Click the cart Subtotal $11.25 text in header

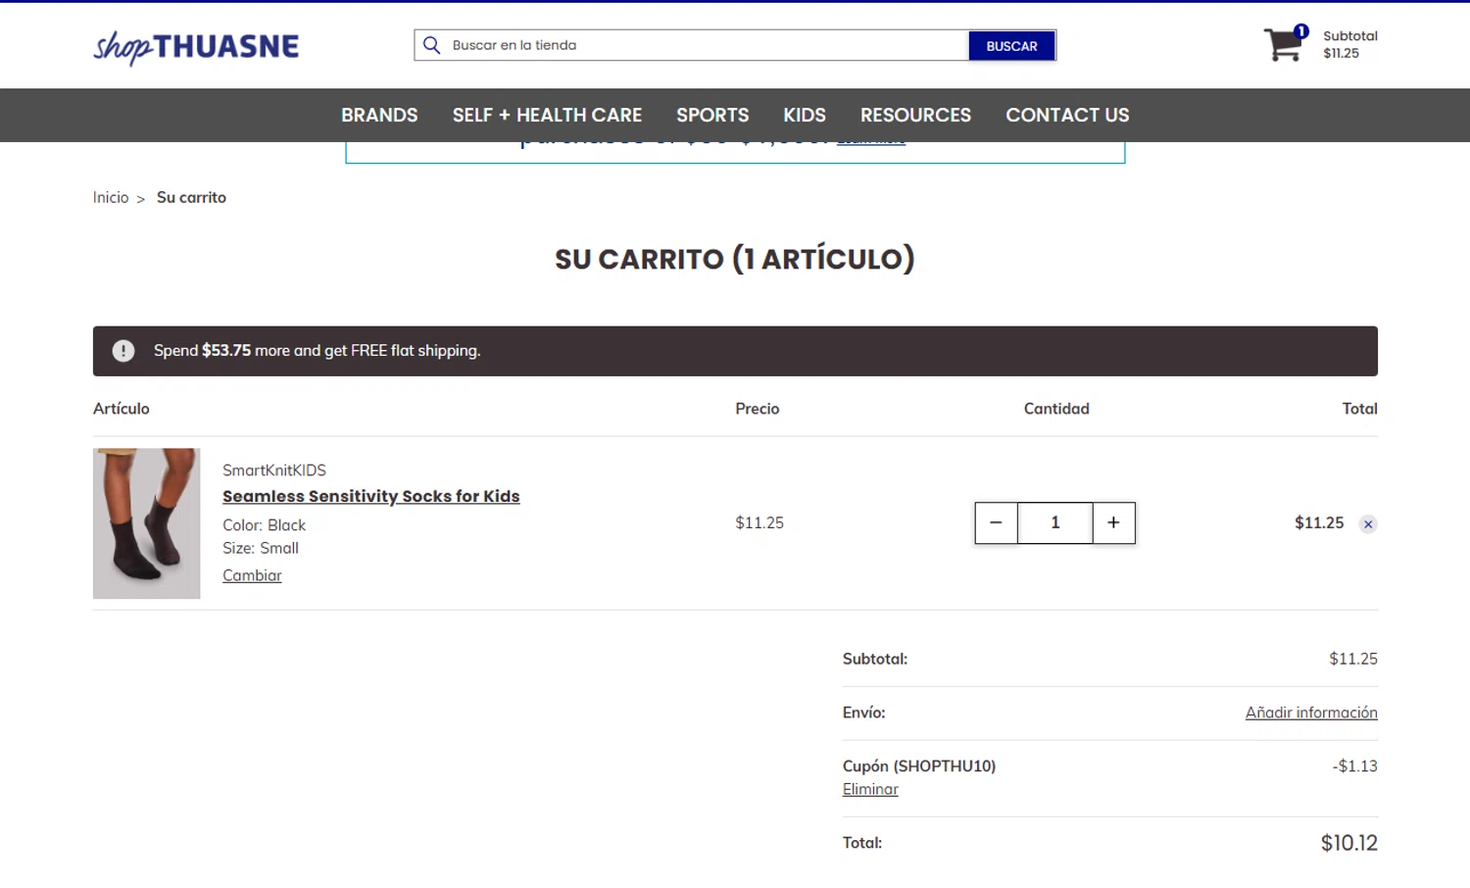(x=1349, y=44)
